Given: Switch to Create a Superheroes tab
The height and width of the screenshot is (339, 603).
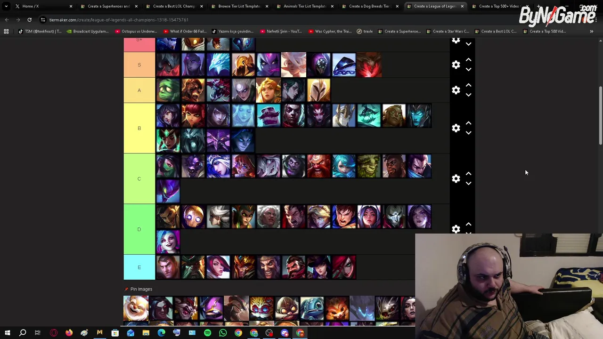Looking at the screenshot, I should click(x=108, y=6).
